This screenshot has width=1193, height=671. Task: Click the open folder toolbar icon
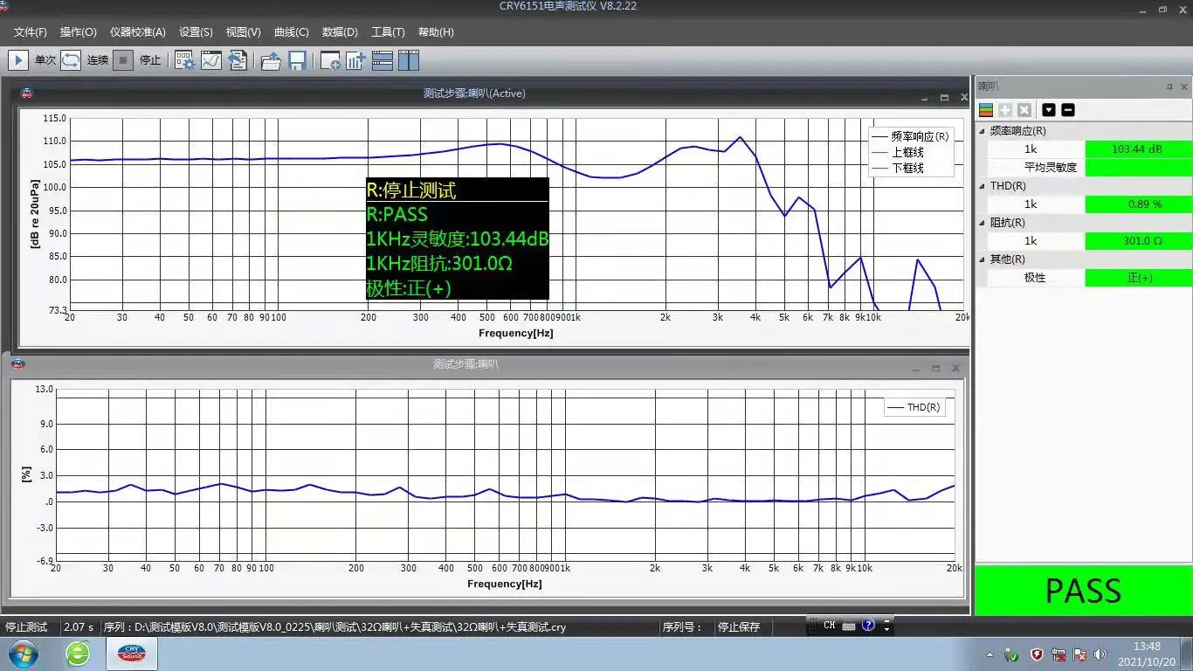point(271,60)
